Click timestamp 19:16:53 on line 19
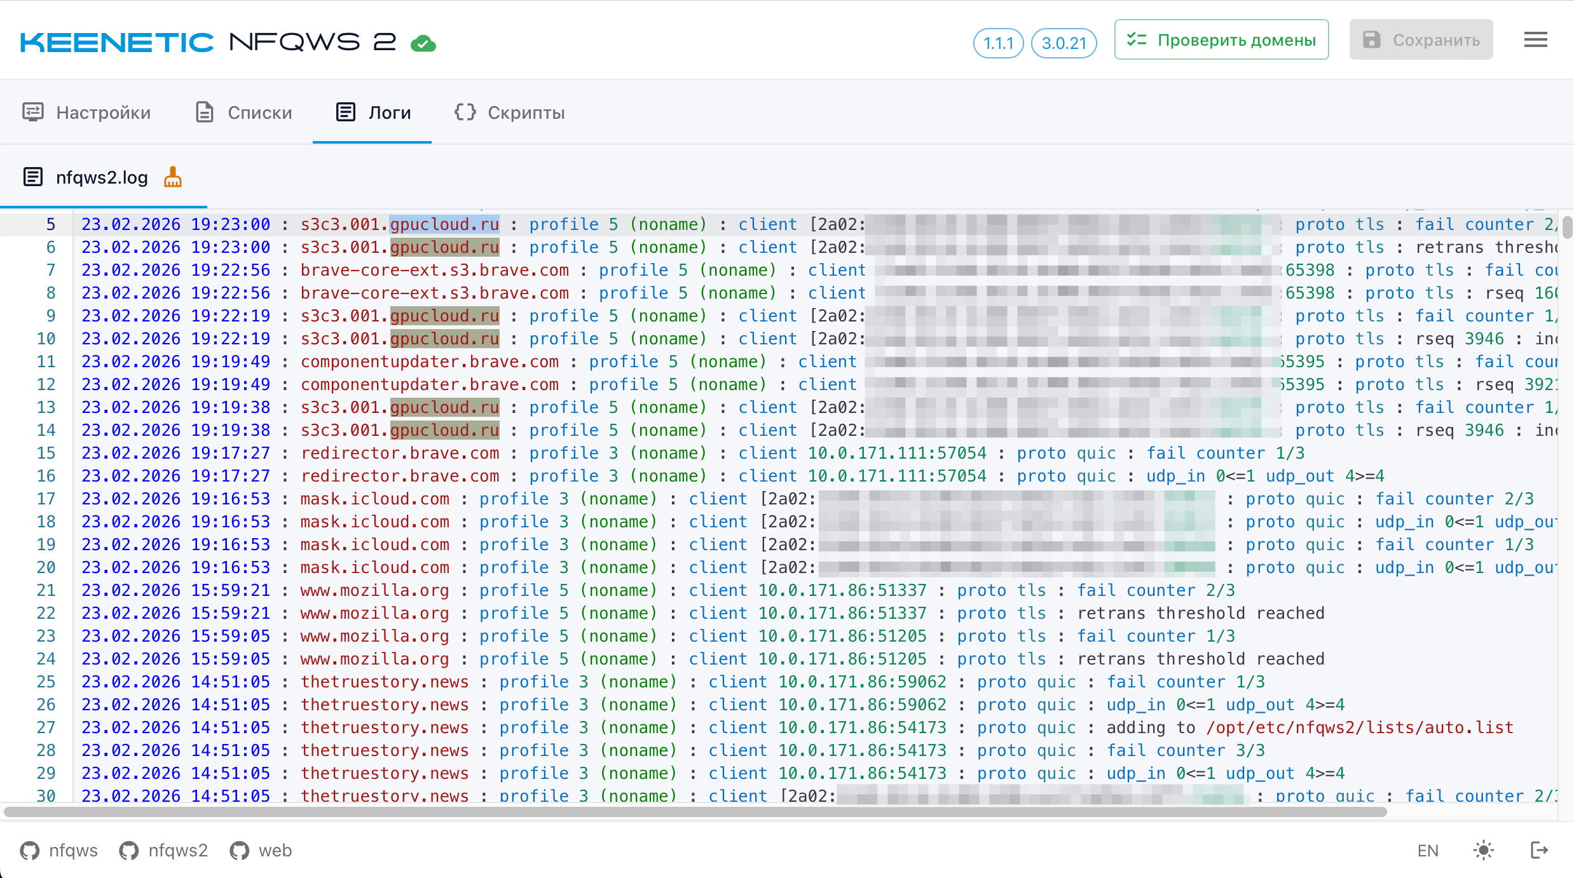Viewport: 1574px width, 878px height. click(231, 544)
